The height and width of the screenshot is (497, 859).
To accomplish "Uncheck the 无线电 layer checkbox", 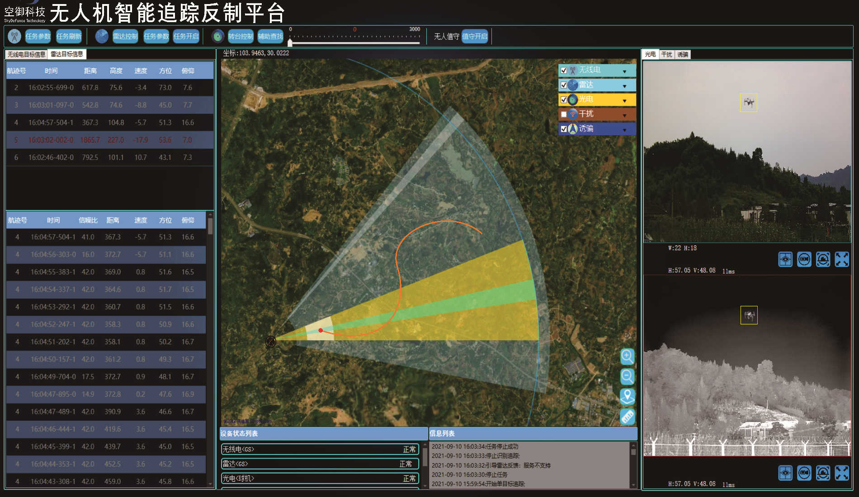I will pyautogui.click(x=564, y=70).
